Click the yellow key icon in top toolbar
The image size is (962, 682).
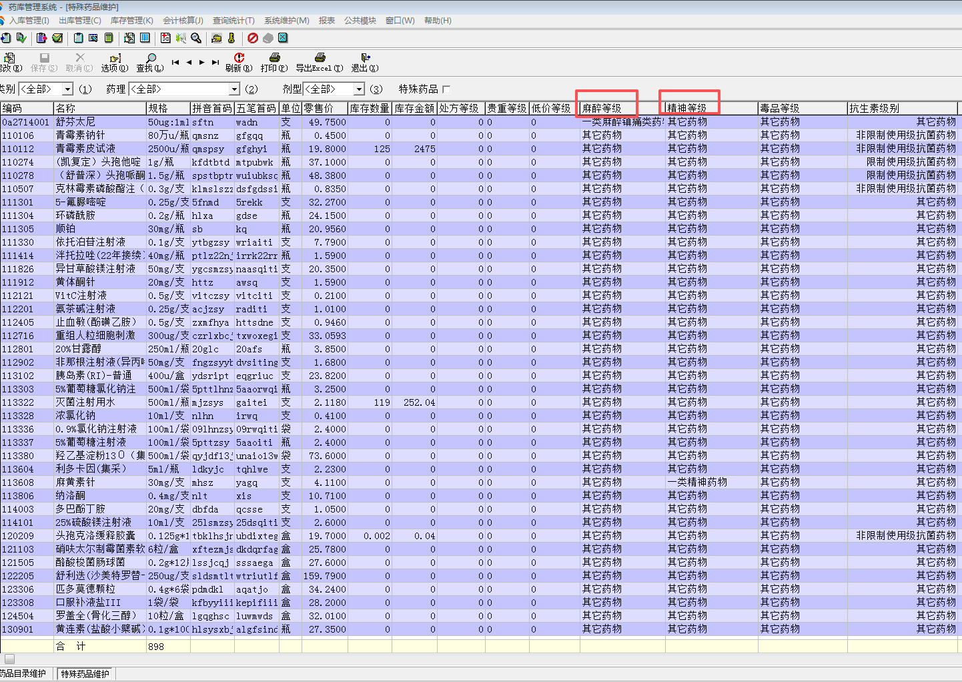tap(231, 38)
